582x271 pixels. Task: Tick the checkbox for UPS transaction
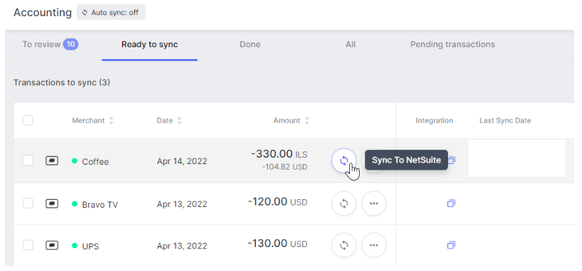click(28, 245)
